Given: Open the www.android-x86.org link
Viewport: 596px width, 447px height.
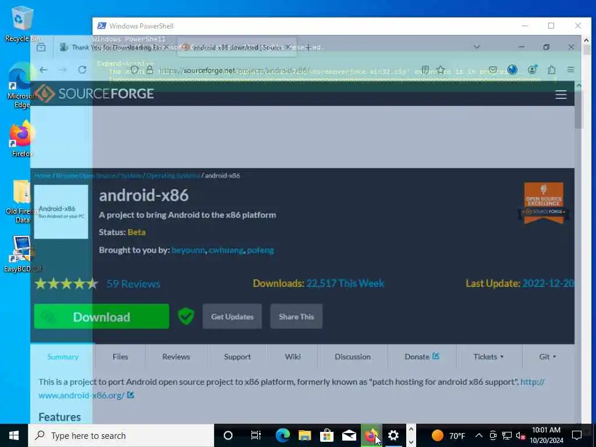Looking at the screenshot, I should 81,396.
